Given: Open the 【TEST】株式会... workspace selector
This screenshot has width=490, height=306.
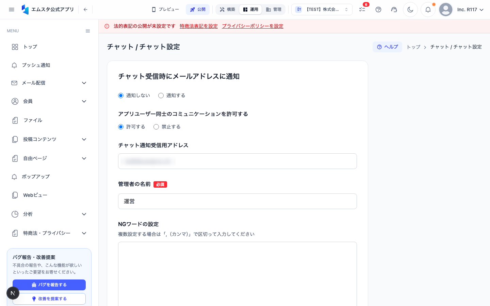Looking at the screenshot, I should pyautogui.click(x=322, y=10).
